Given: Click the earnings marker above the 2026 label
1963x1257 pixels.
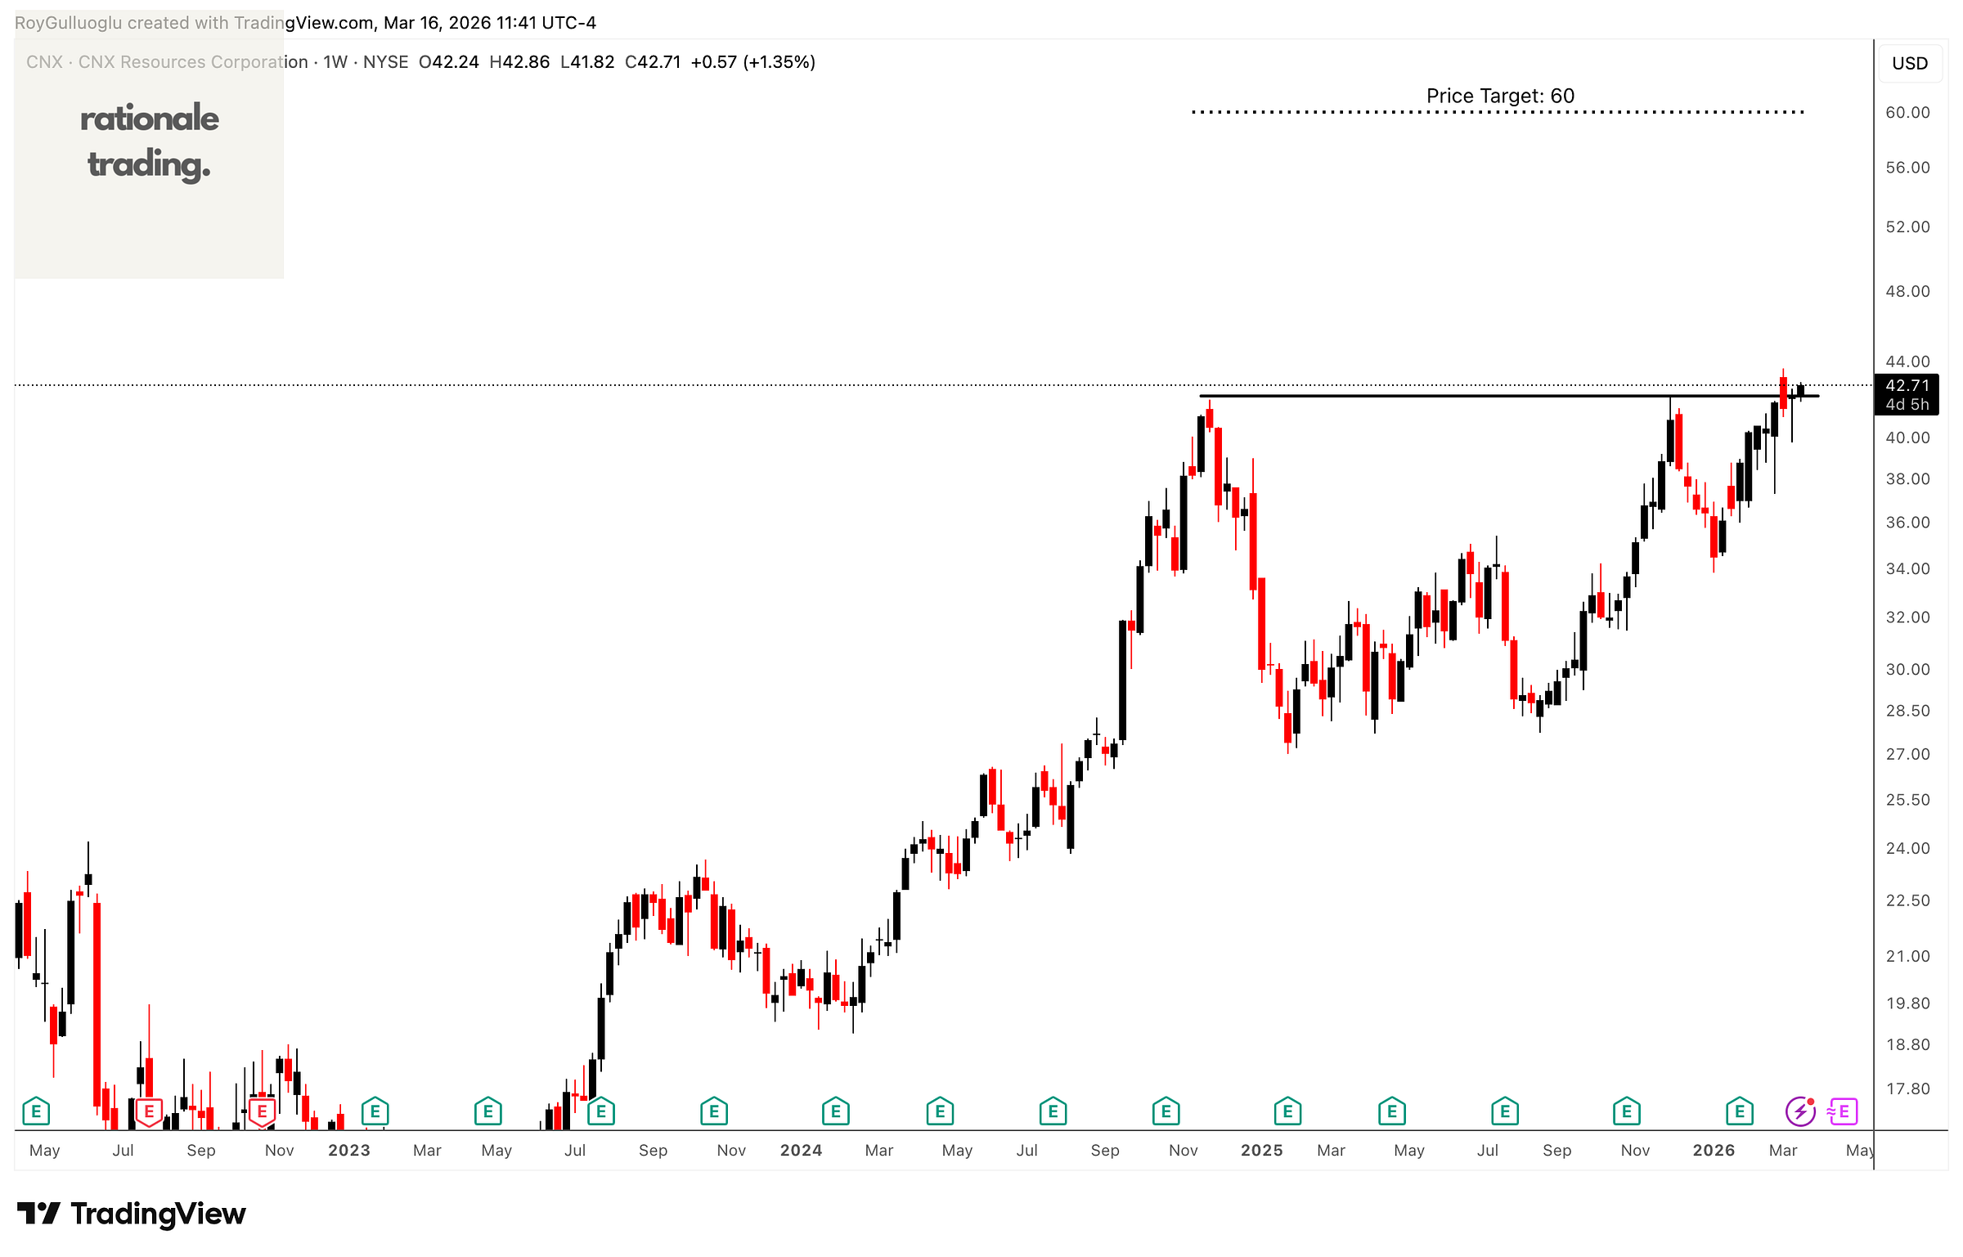Looking at the screenshot, I should click(x=1739, y=1111).
